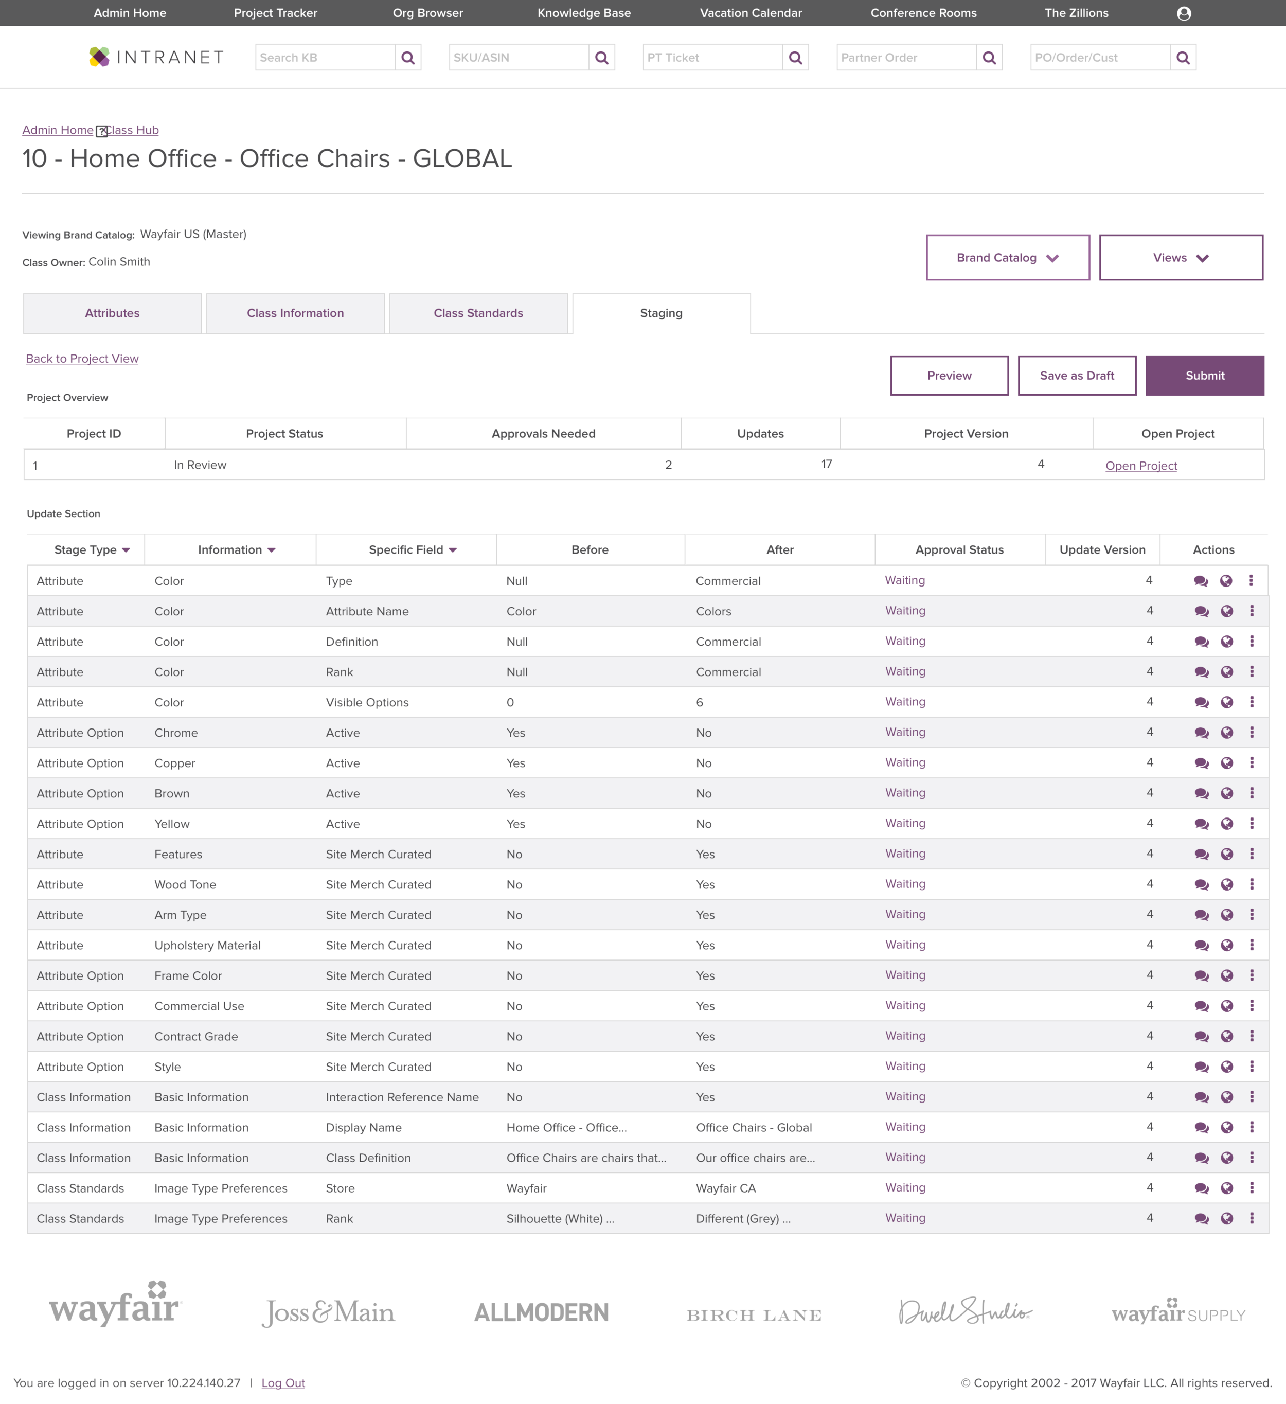Click the Partner Order search magnifier icon
Screen dimensions: 1286x1404
click(x=989, y=58)
